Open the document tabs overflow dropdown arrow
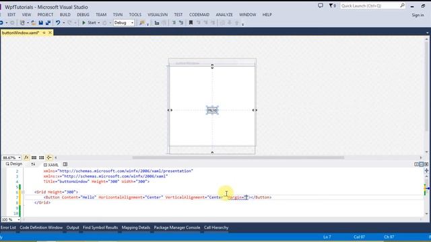The image size is (431, 242). click(x=427, y=33)
